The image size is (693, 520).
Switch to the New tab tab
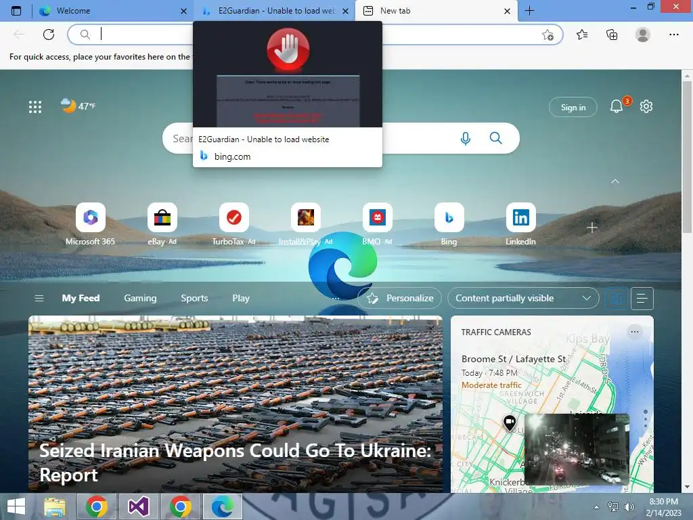click(x=437, y=11)
